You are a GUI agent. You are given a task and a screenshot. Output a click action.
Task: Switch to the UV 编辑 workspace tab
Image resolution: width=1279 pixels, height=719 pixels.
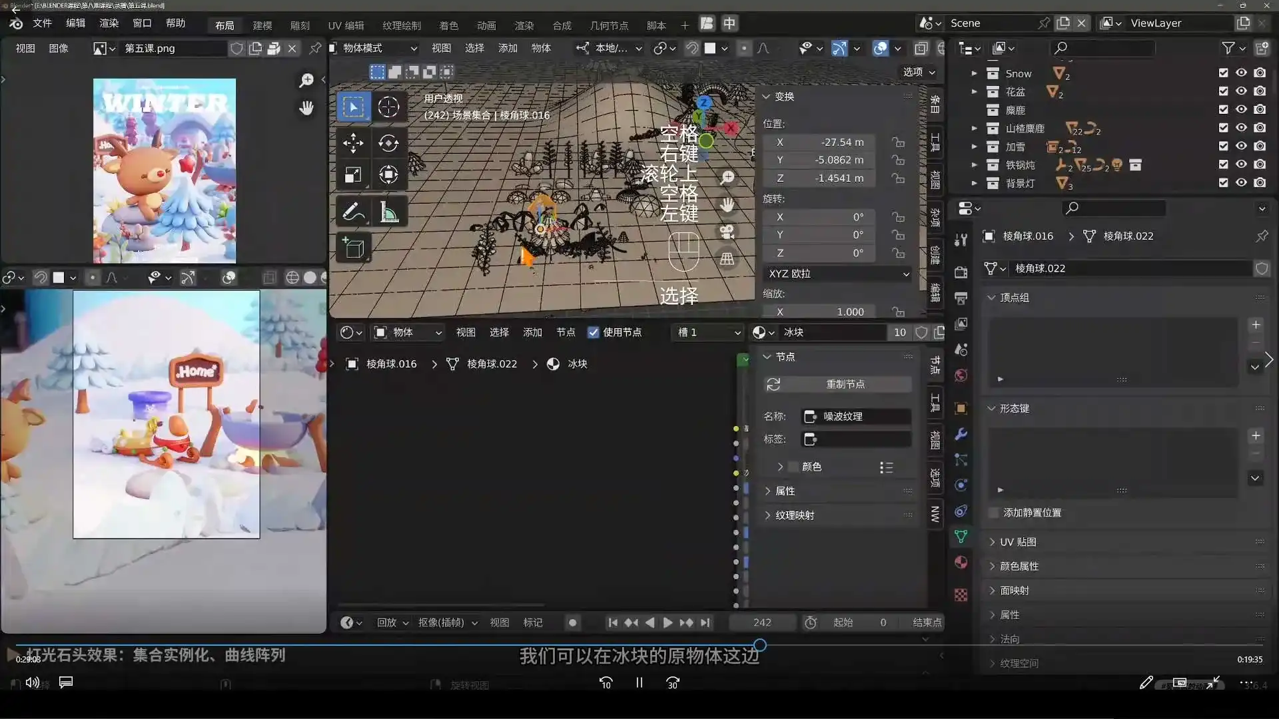tap(345, 25)
